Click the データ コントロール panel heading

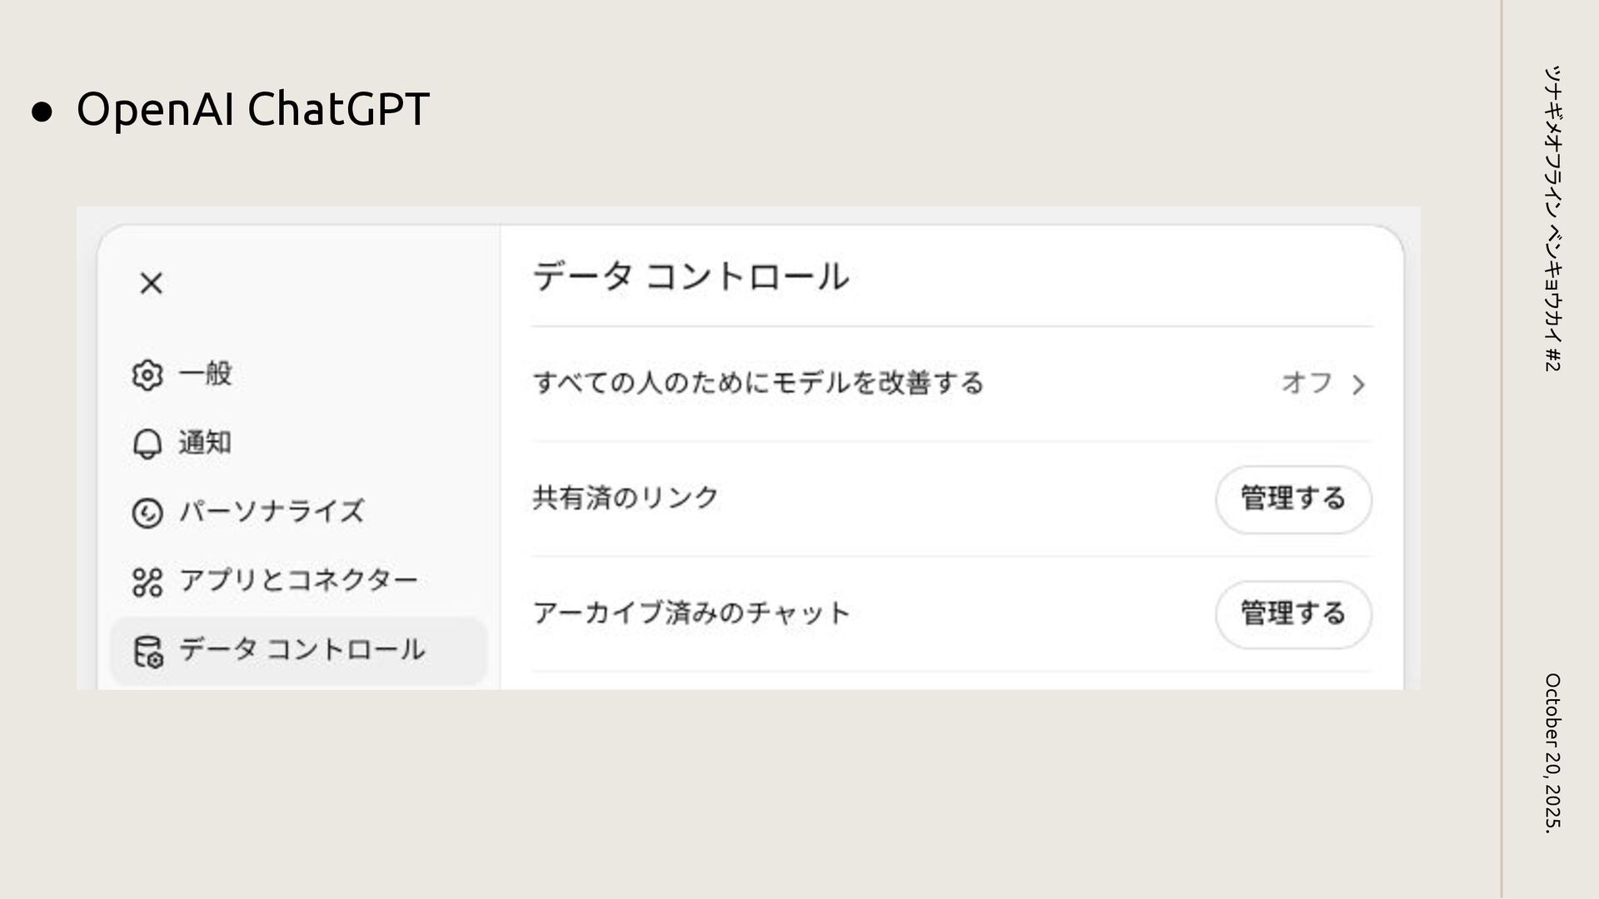click(x=690, y=276)
